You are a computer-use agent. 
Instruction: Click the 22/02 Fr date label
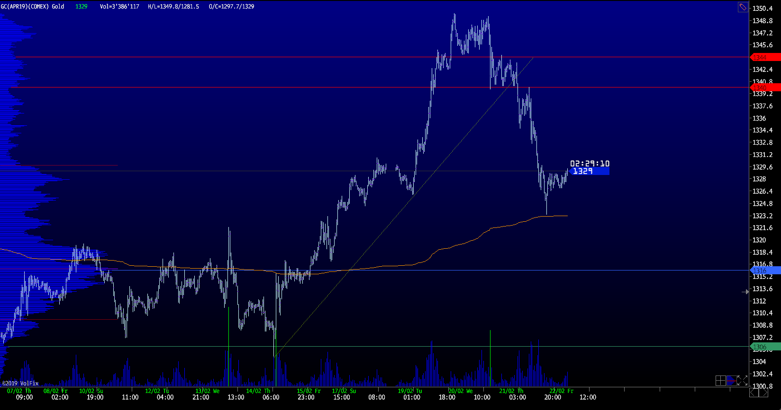pos(561,391)
